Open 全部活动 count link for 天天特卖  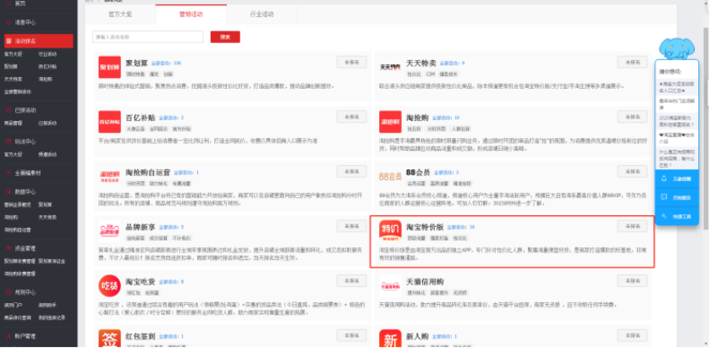(452, 63)
